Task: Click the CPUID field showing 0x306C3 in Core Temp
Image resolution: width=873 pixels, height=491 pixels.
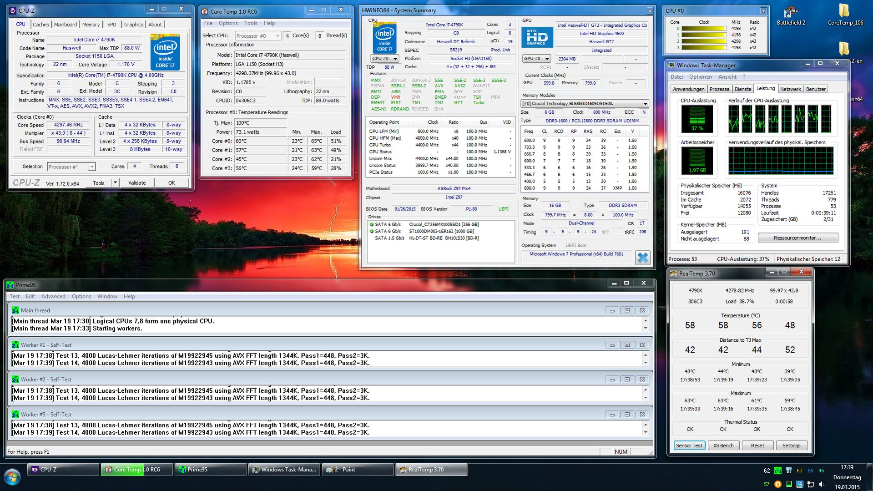Action: [249, 101]
